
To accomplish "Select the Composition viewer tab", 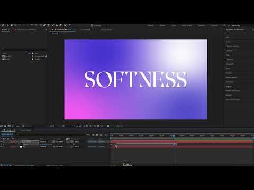I will 63,30.
